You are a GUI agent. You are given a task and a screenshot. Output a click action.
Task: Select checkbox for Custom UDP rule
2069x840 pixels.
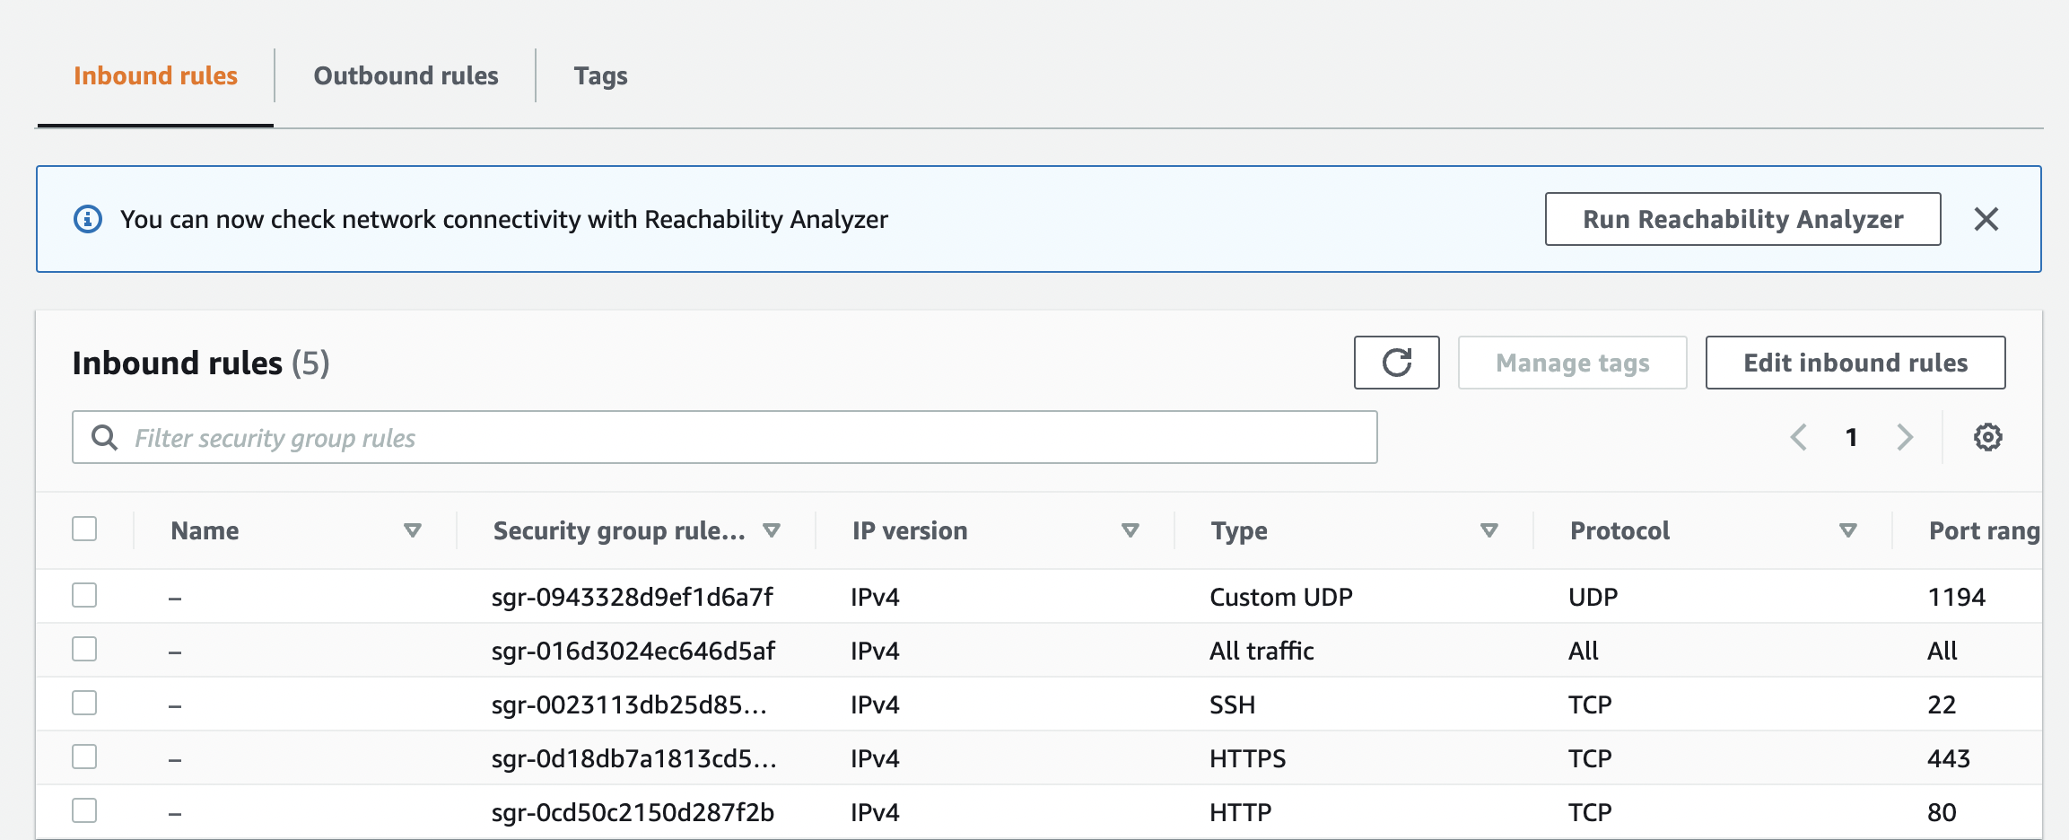(x=84, y=595)
